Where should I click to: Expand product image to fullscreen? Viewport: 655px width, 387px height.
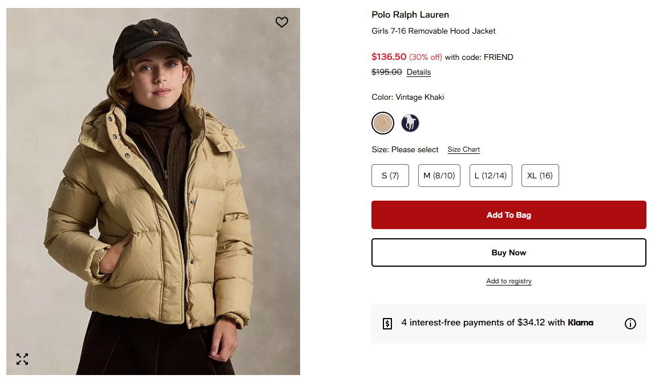click(x=22, y=359)
